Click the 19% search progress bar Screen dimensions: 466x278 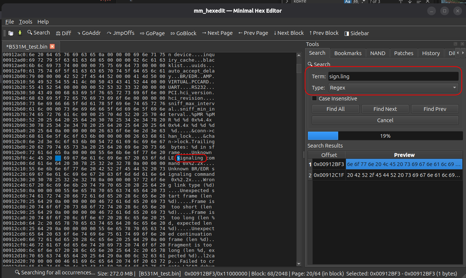(385, 136)
